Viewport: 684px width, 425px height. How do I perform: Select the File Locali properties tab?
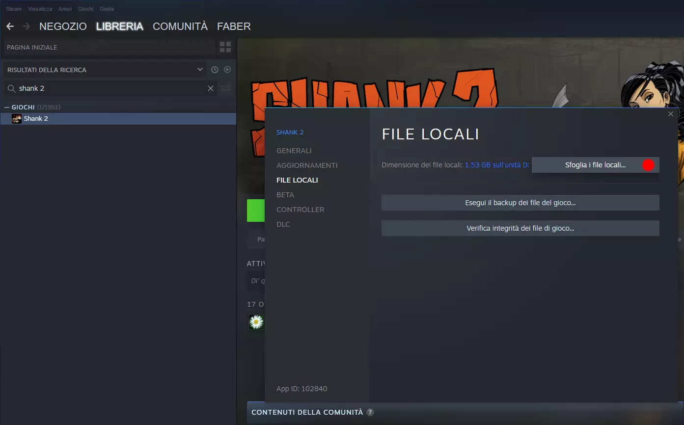(297, 180)
